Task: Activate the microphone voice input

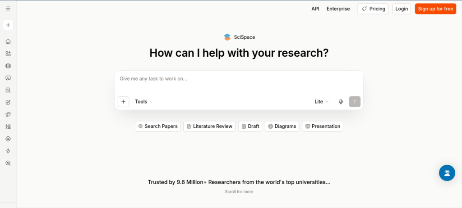Action: tap(341, 101)
